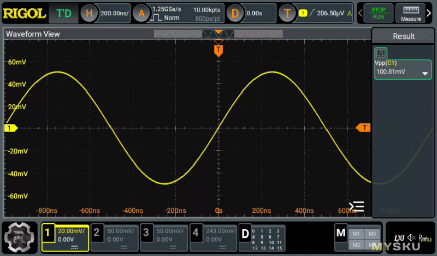Open the Result panel header menu
This screenshot has height=256, width=437.
(423, 36)
